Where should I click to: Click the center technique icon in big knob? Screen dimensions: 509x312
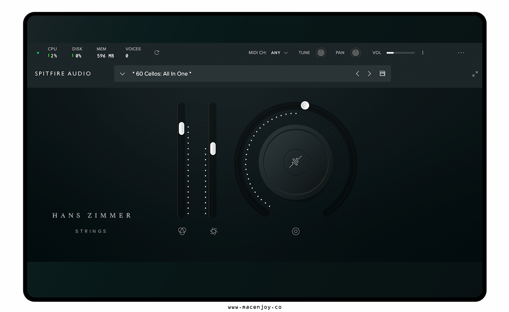296,162
